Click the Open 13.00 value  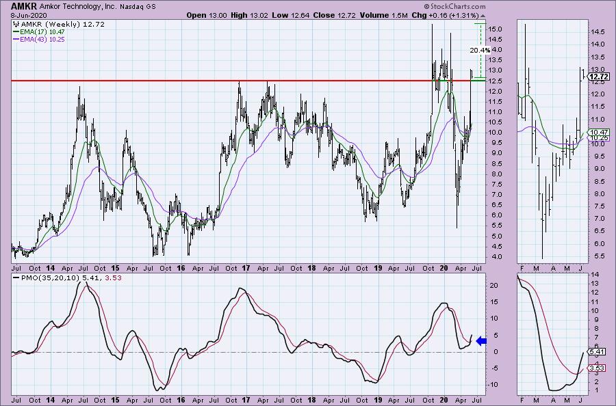[206, 15]
